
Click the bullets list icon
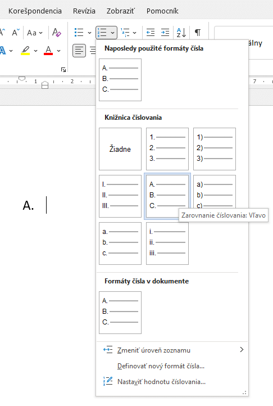[79, 33]
